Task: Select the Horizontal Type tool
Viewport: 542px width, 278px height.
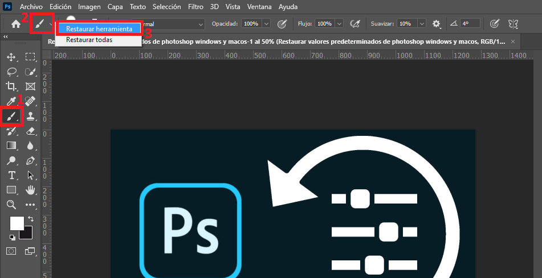Action: [11, 175]
